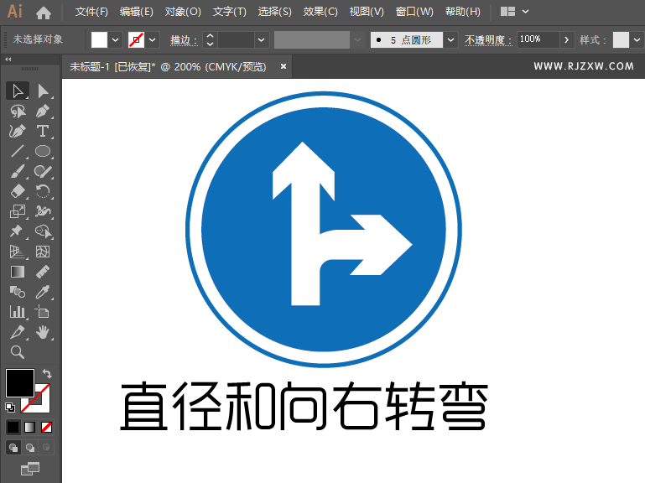Activate Draw Inside mode
The height and width of the screenshot is (483, 645).
[46, 447]
